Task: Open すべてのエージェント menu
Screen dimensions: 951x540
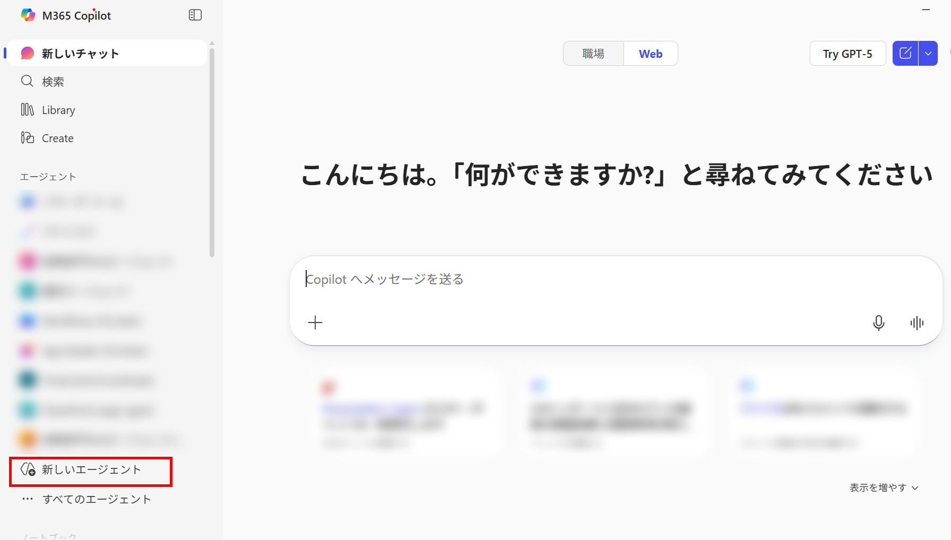Action: [x=97, y=499]
